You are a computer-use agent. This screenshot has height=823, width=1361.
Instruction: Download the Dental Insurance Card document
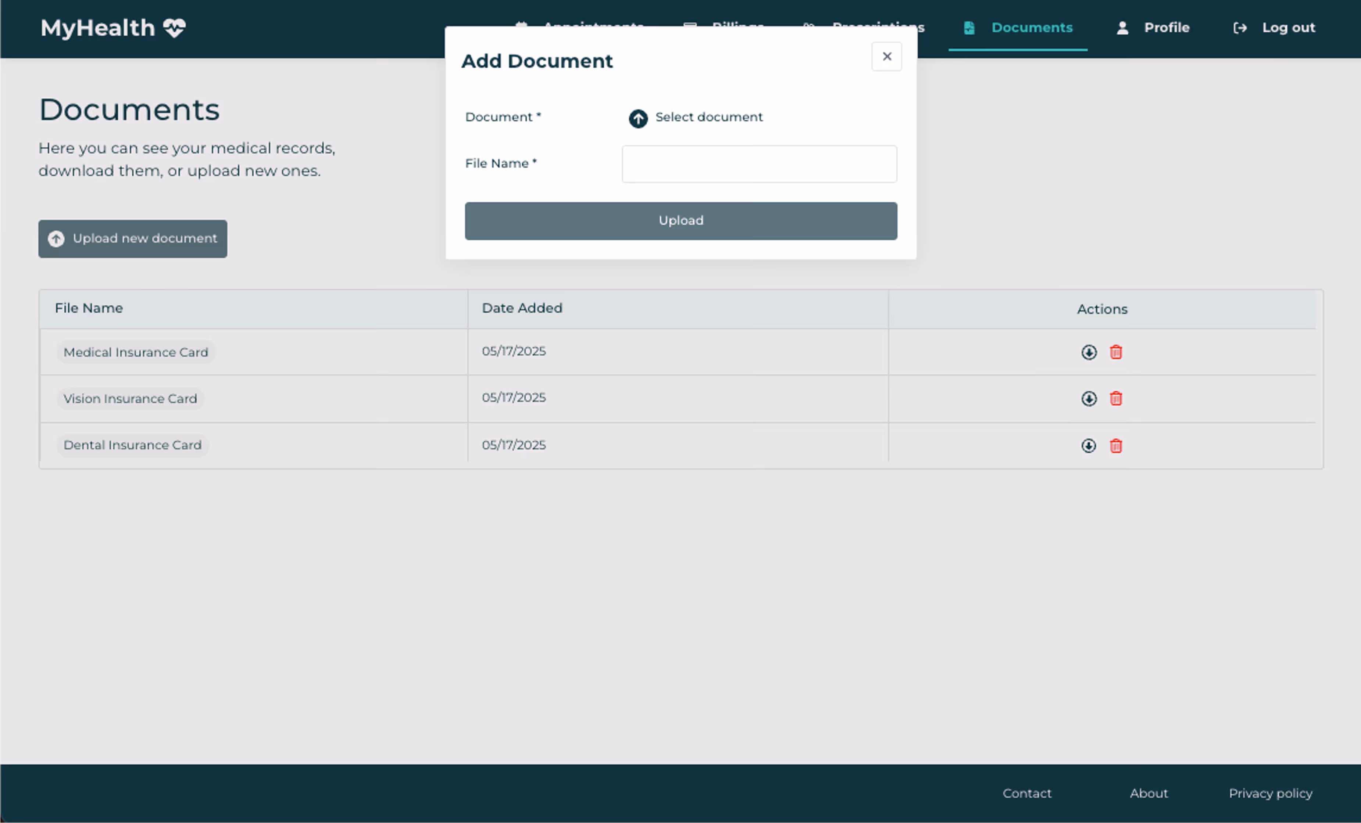1089,445
